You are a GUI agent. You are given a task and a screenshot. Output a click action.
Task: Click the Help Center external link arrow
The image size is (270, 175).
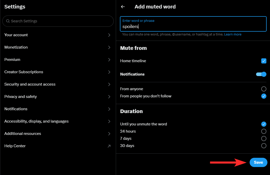[109, 146]
